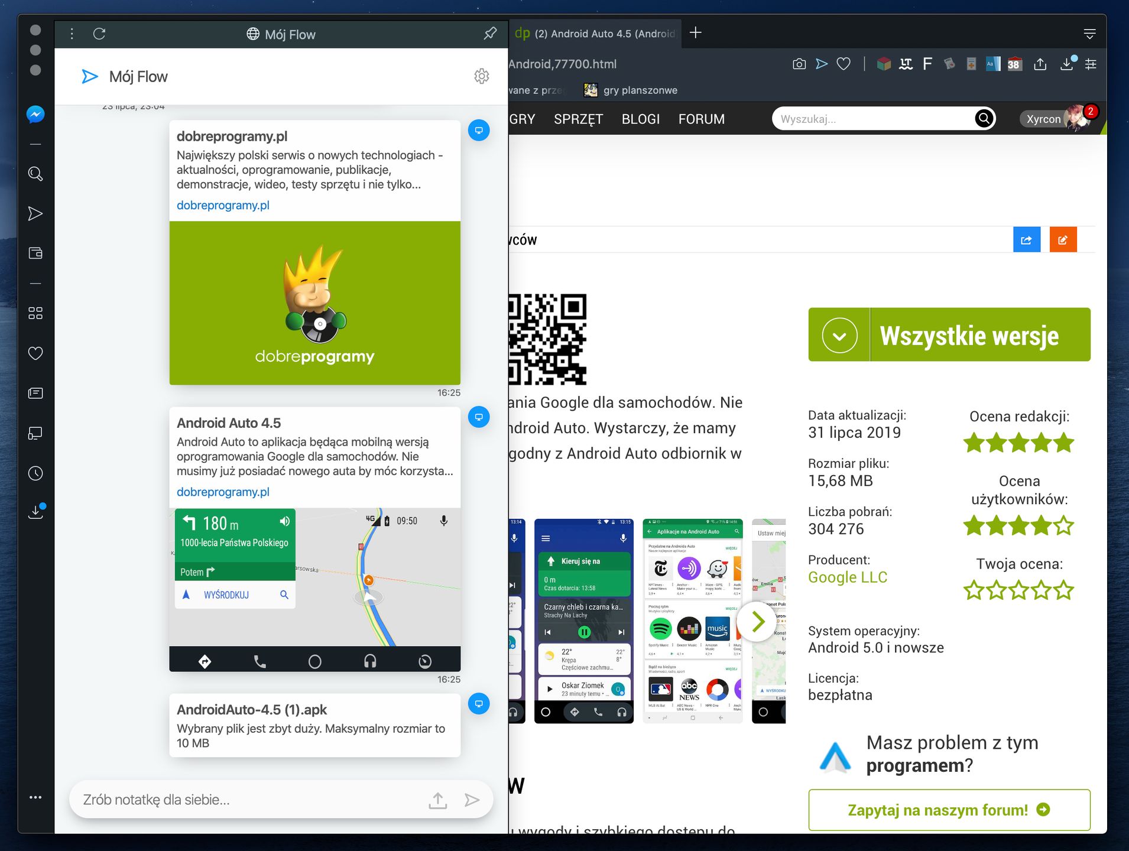Click the colored cube extension icon
Image resolution: width=1129 pixels, height=851 pixels.
[884, 64]
